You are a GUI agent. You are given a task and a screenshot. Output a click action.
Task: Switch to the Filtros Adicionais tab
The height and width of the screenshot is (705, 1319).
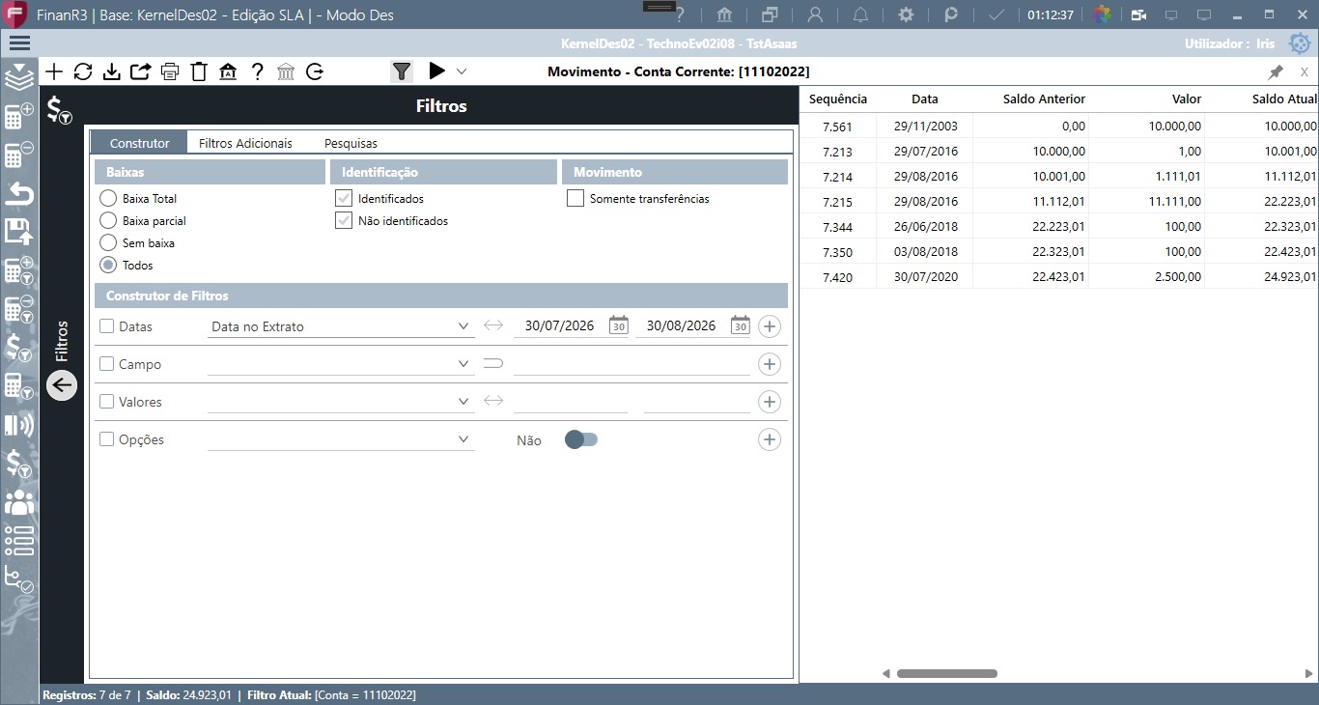(245, 143)
